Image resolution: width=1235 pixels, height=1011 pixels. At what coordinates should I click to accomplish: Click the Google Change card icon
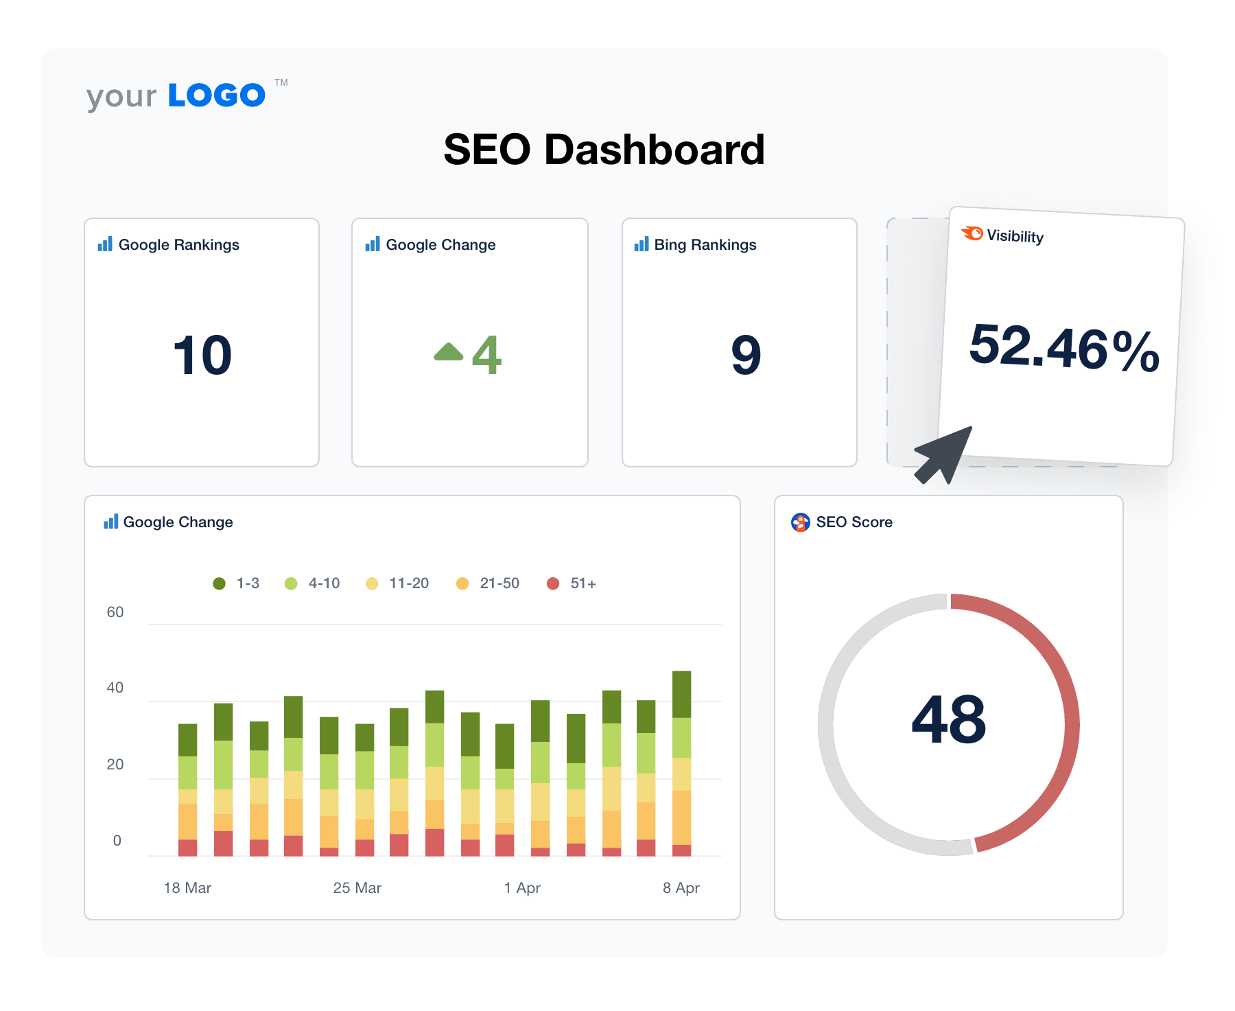(373, 244)
